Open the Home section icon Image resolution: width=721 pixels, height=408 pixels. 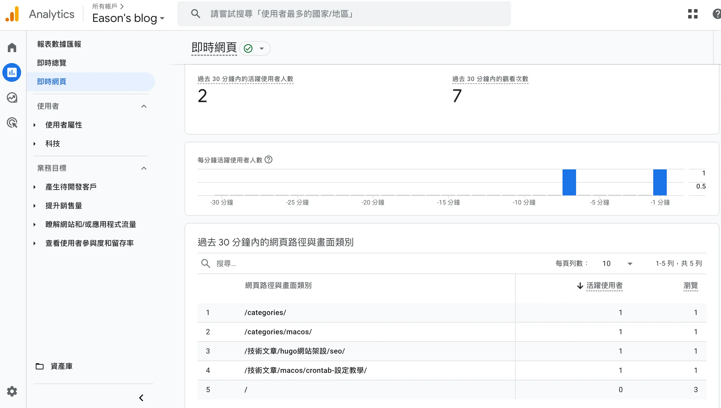[x=12, y=47]
